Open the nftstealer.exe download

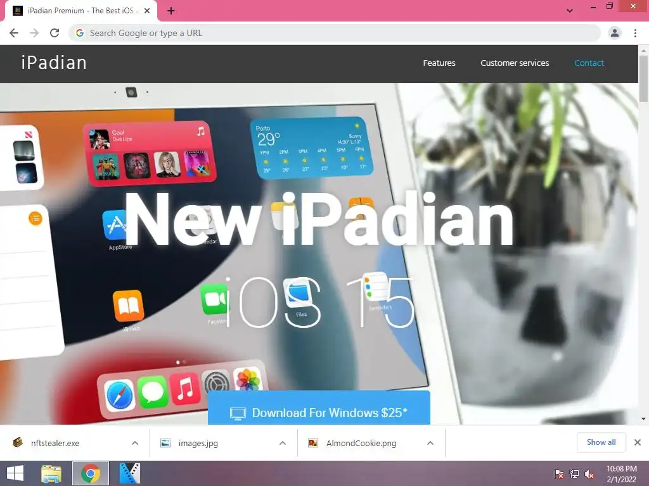[x=55, y=443]
